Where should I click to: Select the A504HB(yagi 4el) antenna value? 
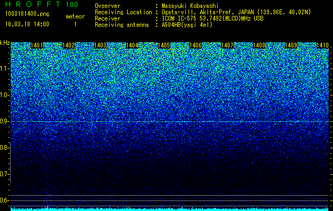187,25
